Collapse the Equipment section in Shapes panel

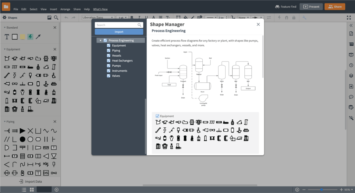coord(5,50)
